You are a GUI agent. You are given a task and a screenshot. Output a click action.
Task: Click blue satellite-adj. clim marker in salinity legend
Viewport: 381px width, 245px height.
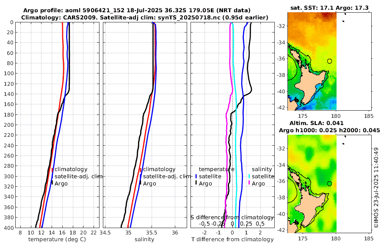140,177
